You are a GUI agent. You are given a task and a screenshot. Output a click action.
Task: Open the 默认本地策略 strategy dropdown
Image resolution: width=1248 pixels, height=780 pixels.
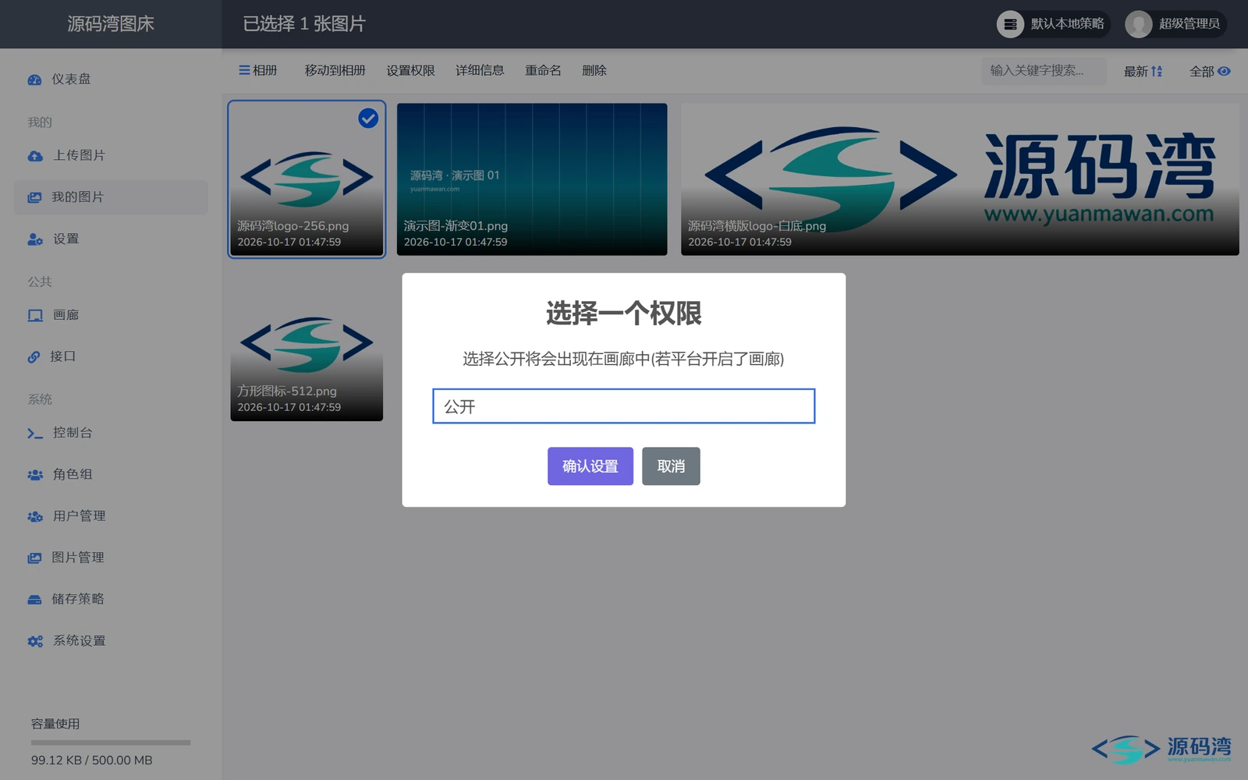click(1053, 24)
